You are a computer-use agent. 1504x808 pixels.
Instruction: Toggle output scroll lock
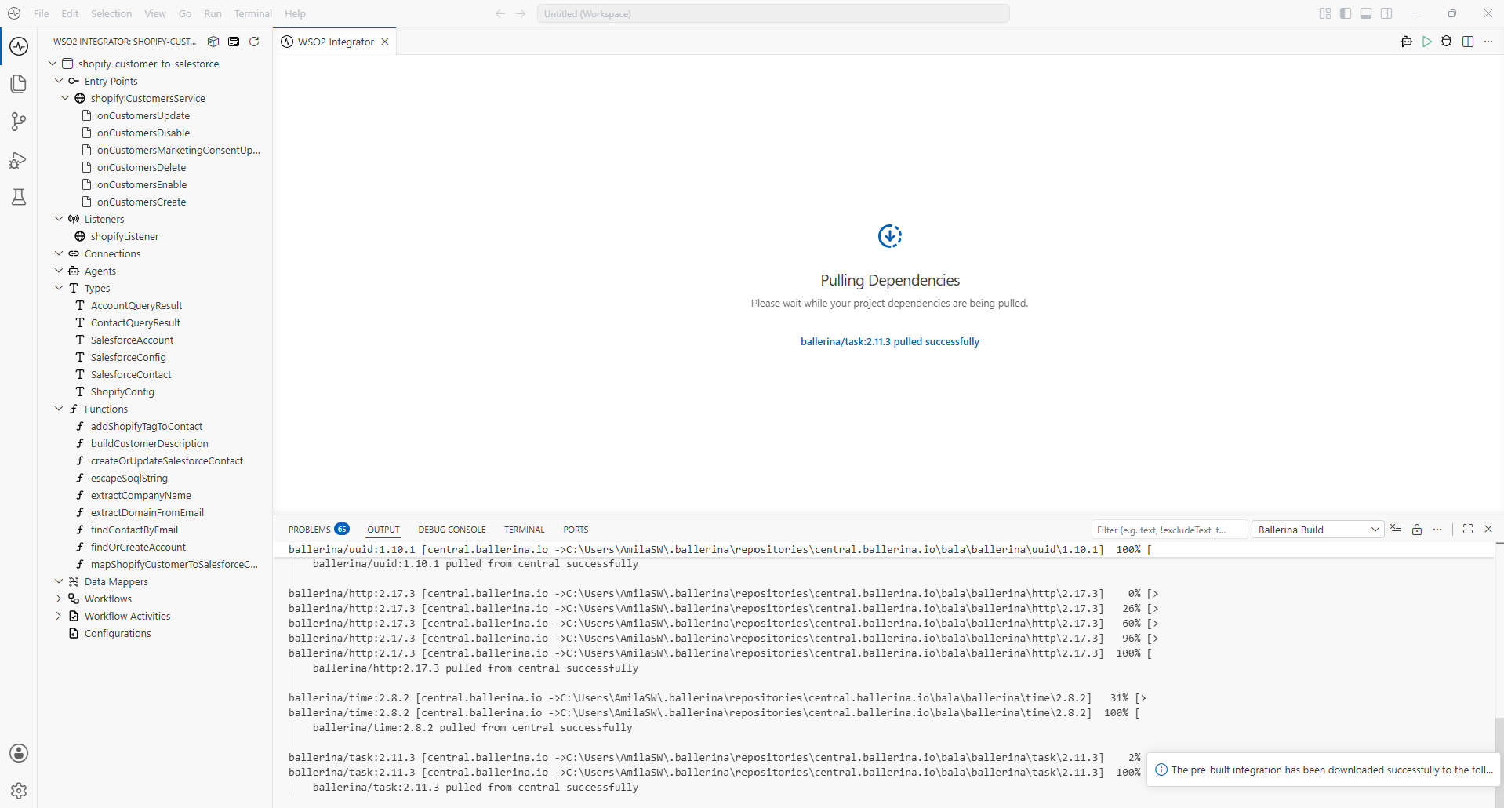pyautogui.click(x=1417, y=530)
